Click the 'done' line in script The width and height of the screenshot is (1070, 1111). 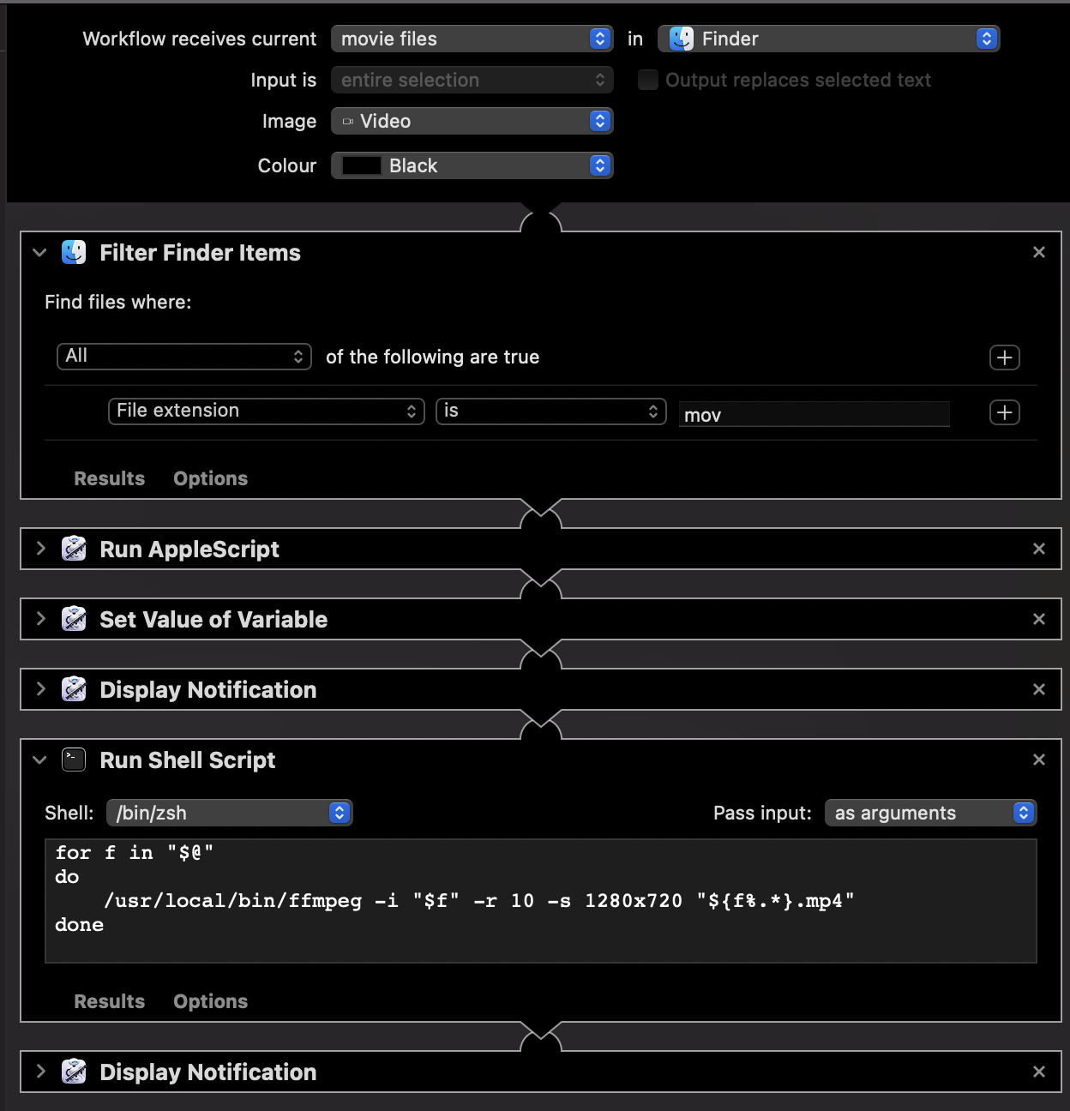(79, 925)
